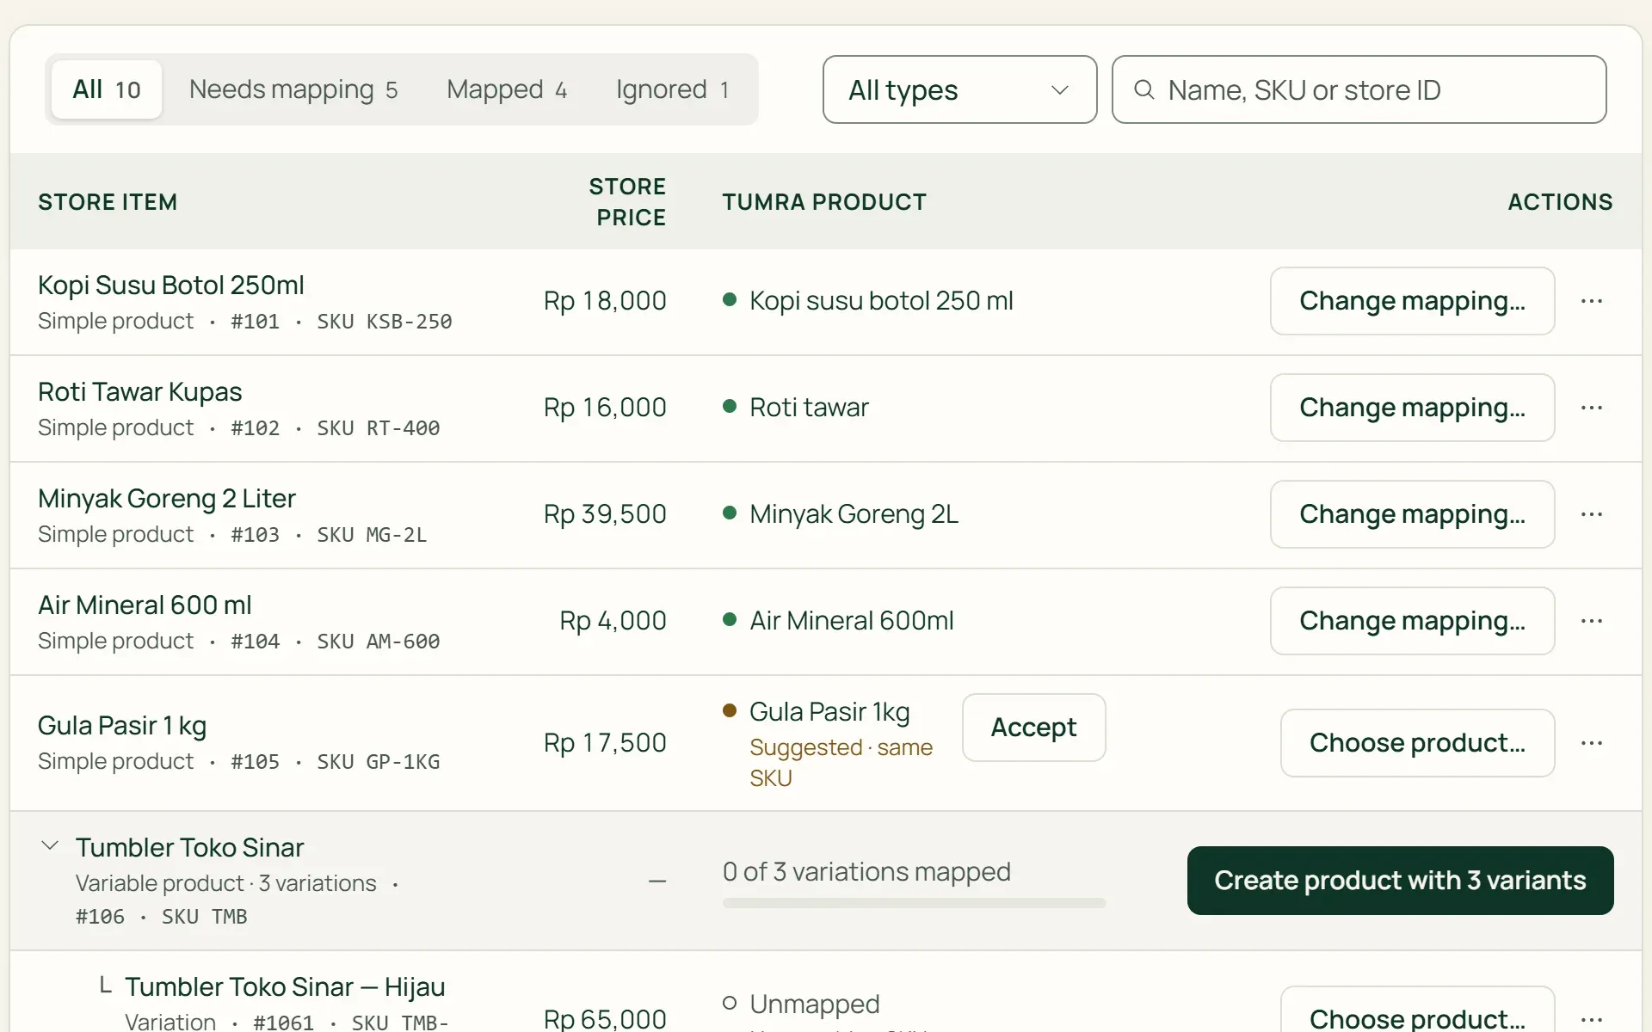The width and height of the screenshot is (1652, 1032).
Task: Click the Rp 18,000 store price
Action: [605, 301]
